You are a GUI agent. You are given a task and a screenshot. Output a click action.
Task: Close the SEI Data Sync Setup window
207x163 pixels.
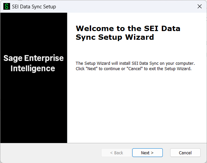[199, 6]
